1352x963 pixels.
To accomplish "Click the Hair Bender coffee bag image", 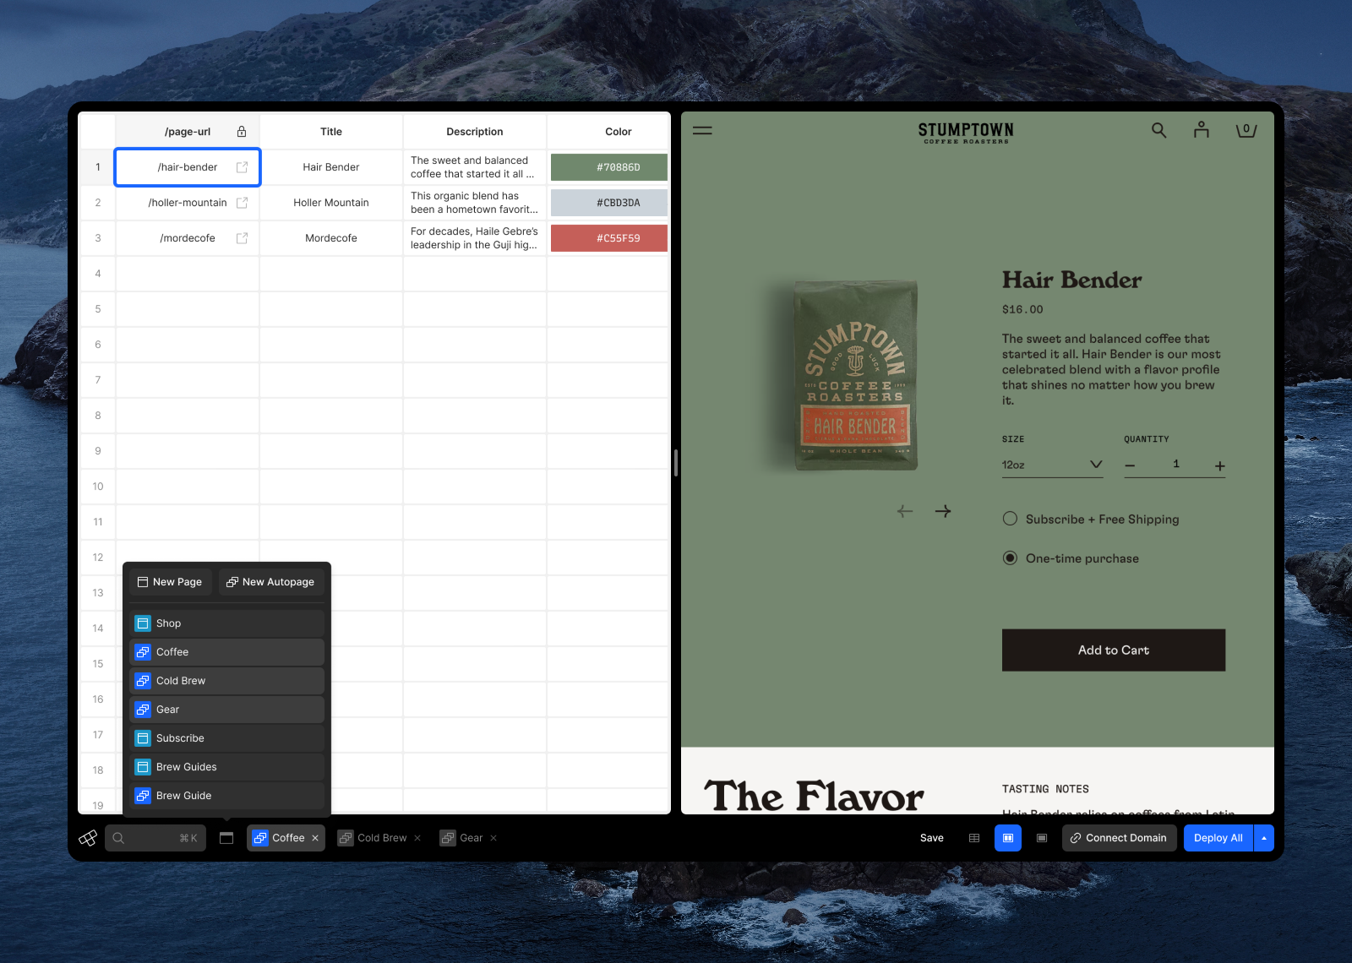I will pos(855,375).
